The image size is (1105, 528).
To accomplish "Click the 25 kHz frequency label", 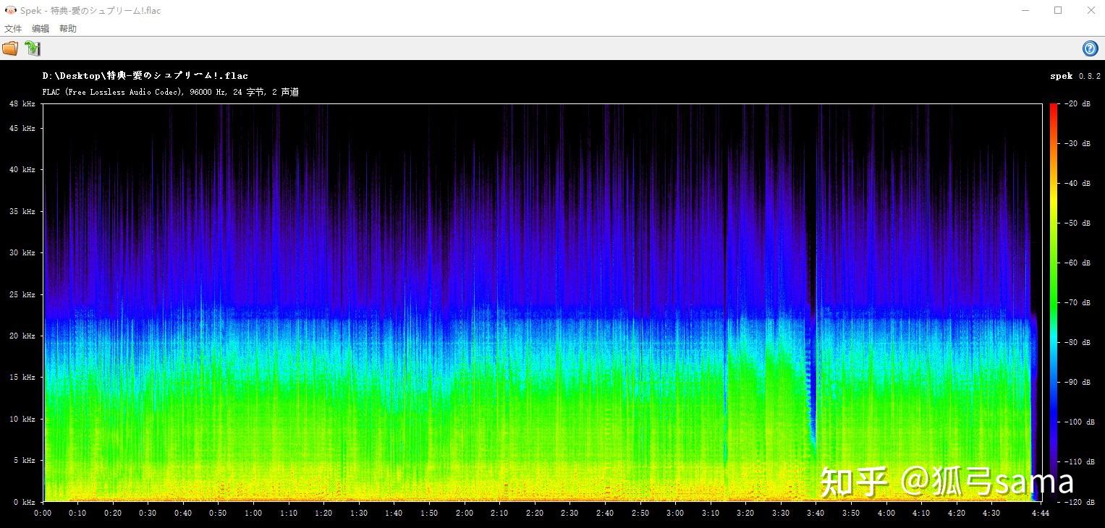I will [22, 295].
